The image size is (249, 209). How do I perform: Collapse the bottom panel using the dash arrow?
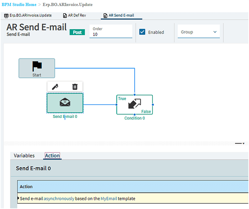[x=240, y=143]
